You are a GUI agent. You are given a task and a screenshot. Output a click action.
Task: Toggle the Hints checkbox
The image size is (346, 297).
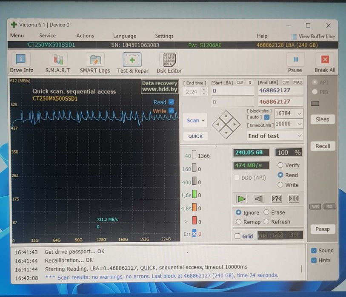[314, 260]
